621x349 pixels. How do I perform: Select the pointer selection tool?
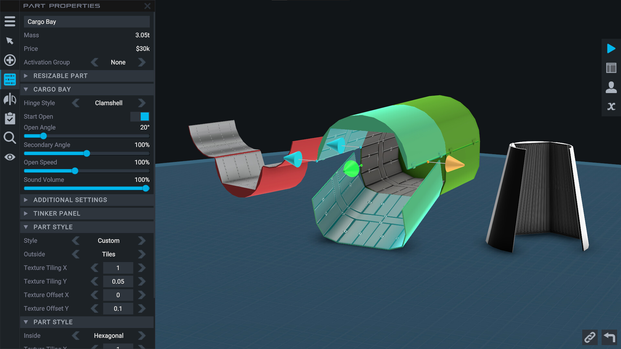click(x=10, y=41)
